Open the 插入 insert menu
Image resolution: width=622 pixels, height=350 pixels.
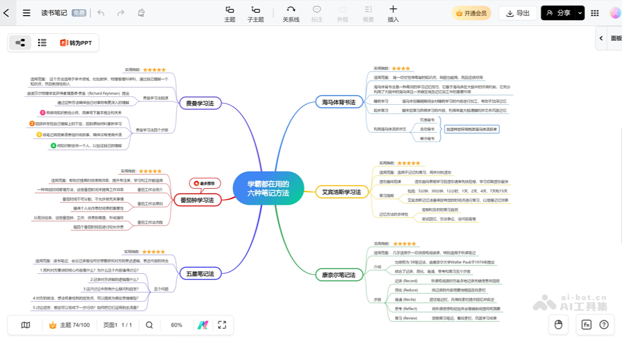click(x=393, y=13)
